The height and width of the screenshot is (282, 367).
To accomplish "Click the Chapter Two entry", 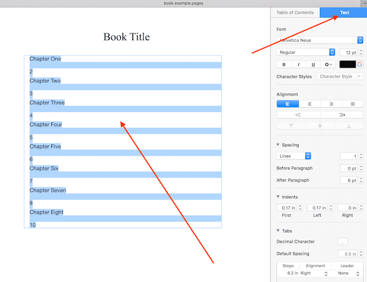I will (x=45, y=81).
